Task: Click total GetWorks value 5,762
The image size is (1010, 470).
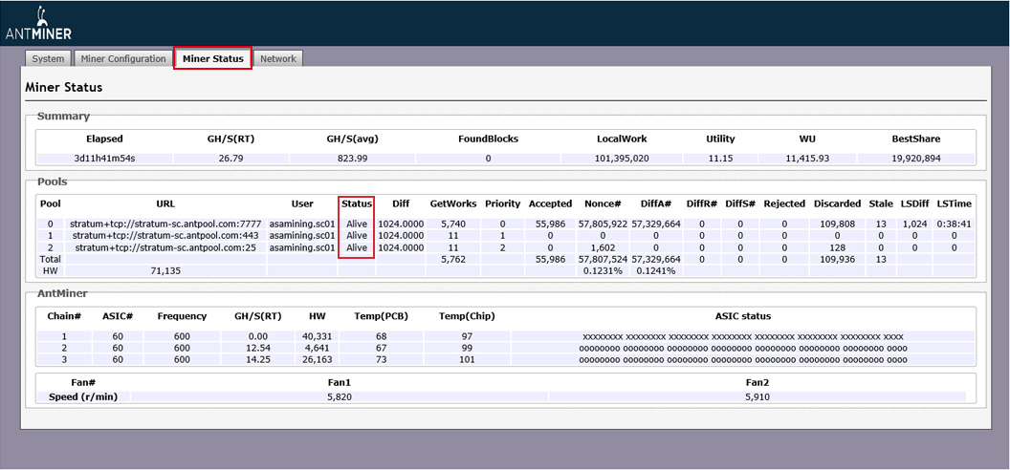Action: [452, 259]
